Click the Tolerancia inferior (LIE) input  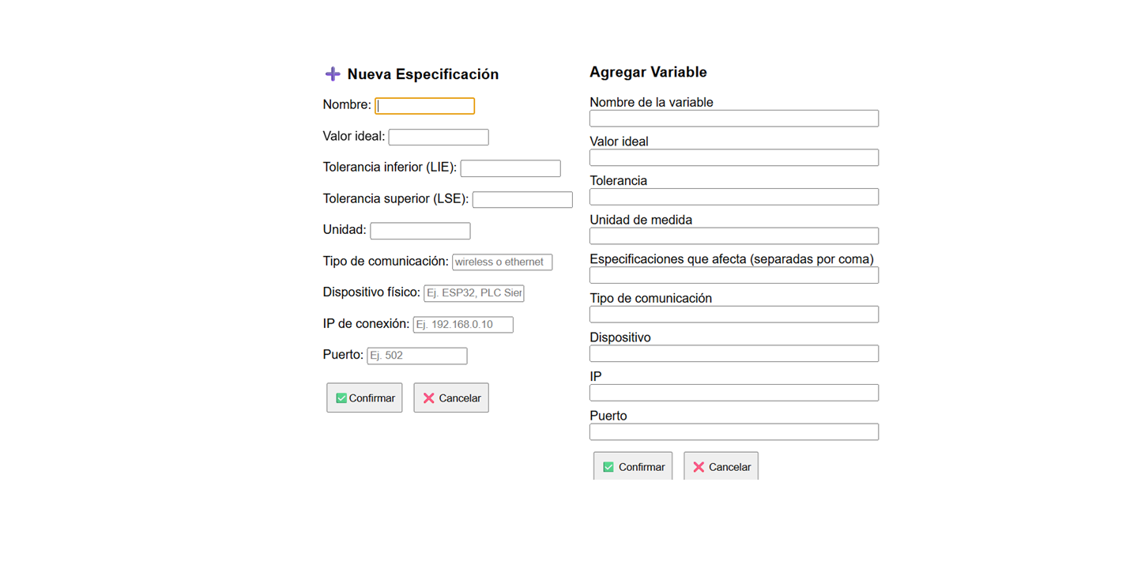point(510,168)
